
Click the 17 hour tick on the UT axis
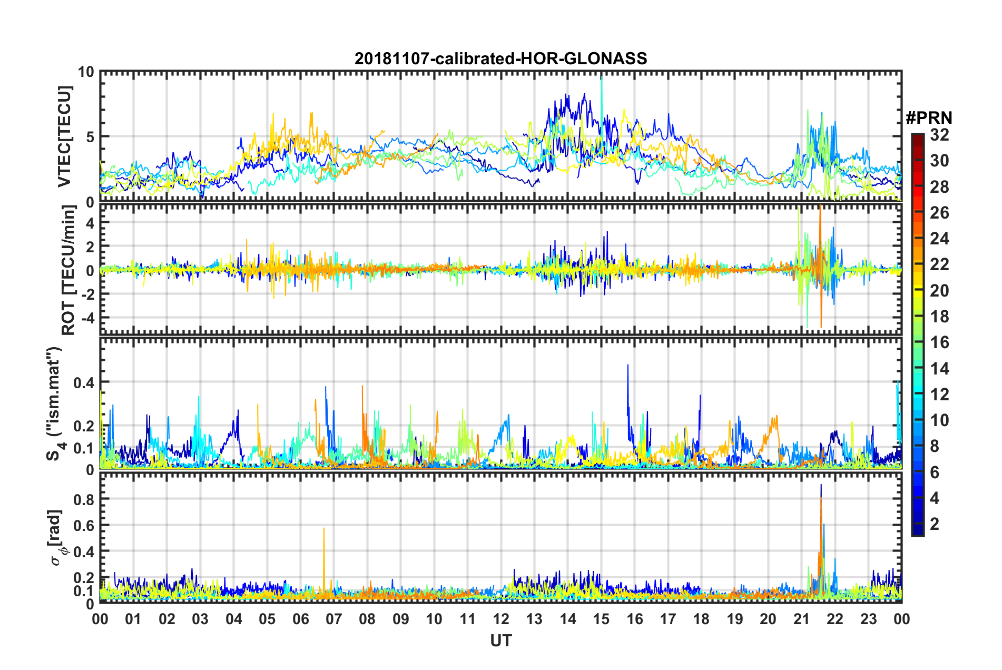[x=668, y=619]
